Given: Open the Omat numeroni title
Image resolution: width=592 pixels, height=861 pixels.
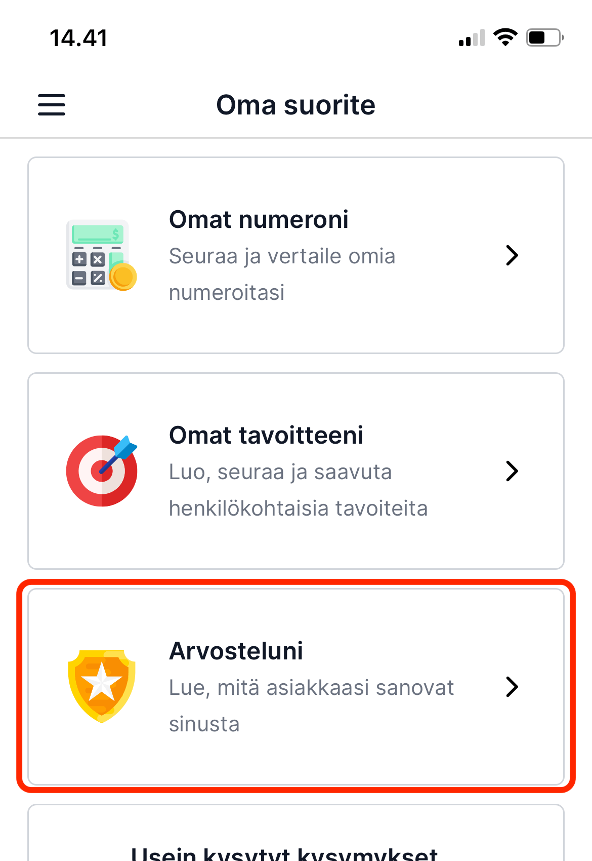Looking at the screenshot, I should 259,220.
